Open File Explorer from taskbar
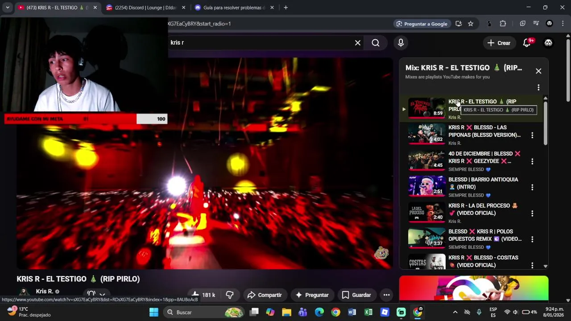The height and width of the screenshot is (321, 571). [x=286, y=312]
